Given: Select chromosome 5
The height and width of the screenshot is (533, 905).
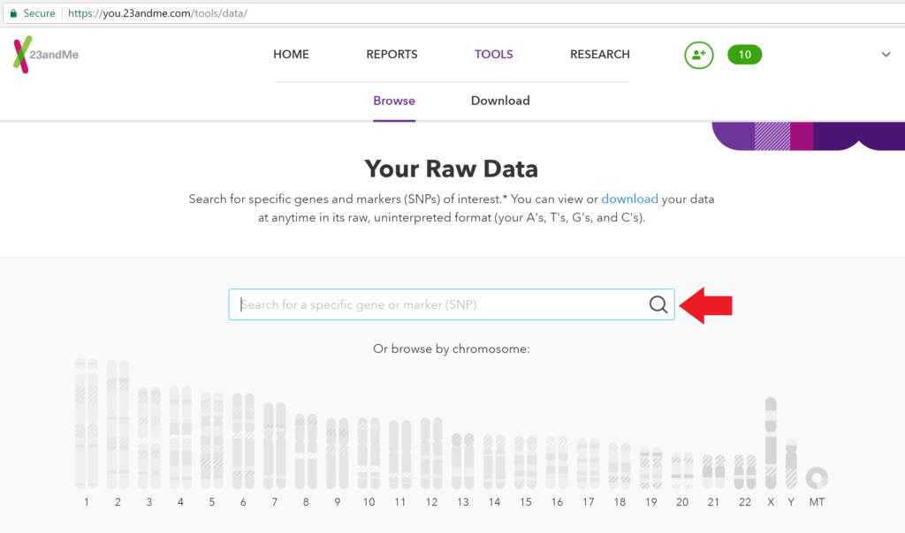Looking at the screenshot, I should tap(212, 440).
